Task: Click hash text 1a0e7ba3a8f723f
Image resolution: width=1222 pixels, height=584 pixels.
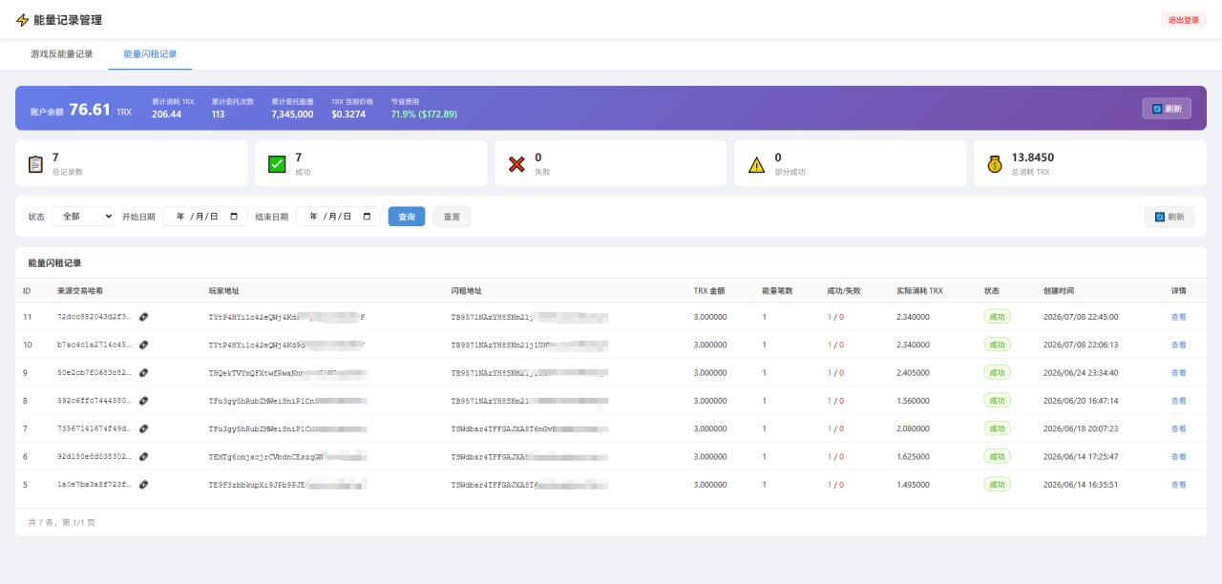Action: tap(95, 485)
